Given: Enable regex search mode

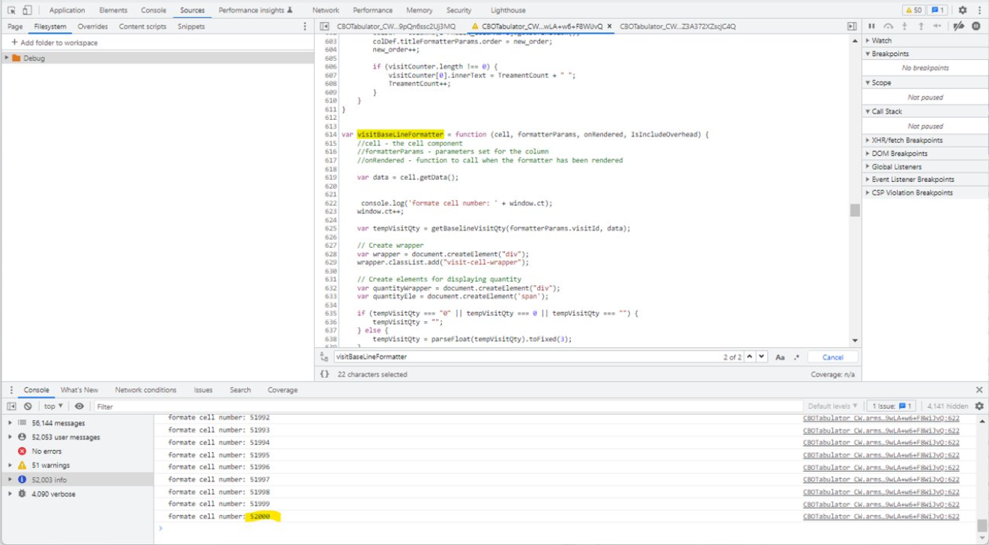Looking at the screenshot, I should coord(796,357).
